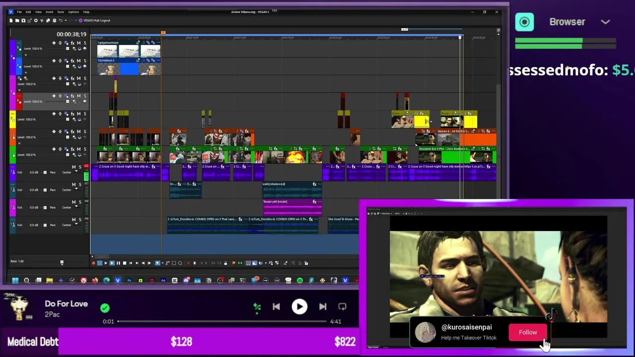Click Play From Start transport button
The height and width of the screenshot is (357, 635).
pos(106,263)
